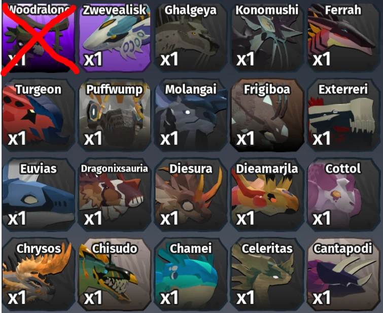
Task: Click the Chisudo creature tile
Action: pyautogui.click(x=115, y=274)
